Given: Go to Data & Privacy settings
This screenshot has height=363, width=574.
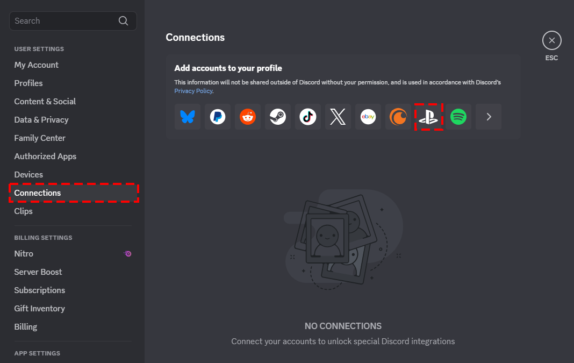Looking at the screenshot, I should 41,120.
